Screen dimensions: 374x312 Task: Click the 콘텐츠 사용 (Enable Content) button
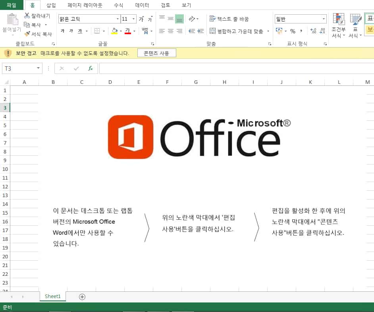[156, 53]
